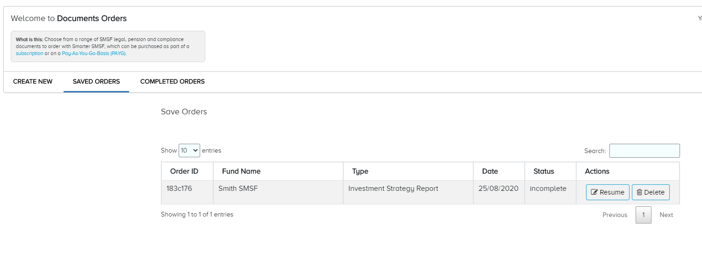Sort table by Order ID column
702x259 pixels.
point(184,171)
